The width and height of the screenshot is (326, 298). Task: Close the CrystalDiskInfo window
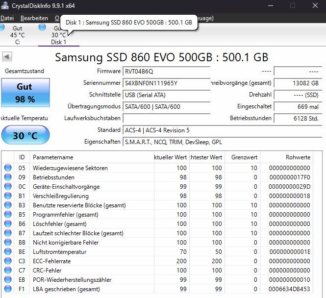pyautogui.click(x=315, y=5)
